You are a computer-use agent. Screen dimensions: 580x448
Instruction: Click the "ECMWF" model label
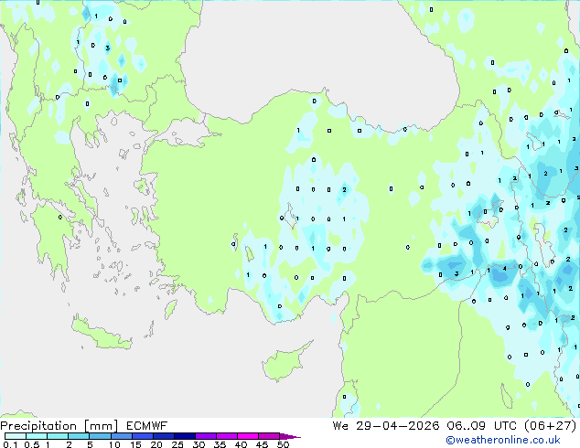coord(147,426)
